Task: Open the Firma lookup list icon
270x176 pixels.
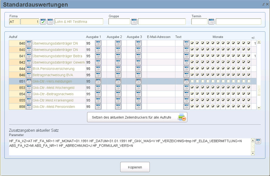Action: [x=50, y=22]
